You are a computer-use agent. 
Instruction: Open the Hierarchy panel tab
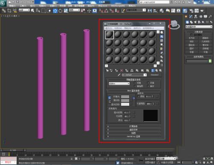[x=196, y=17]
